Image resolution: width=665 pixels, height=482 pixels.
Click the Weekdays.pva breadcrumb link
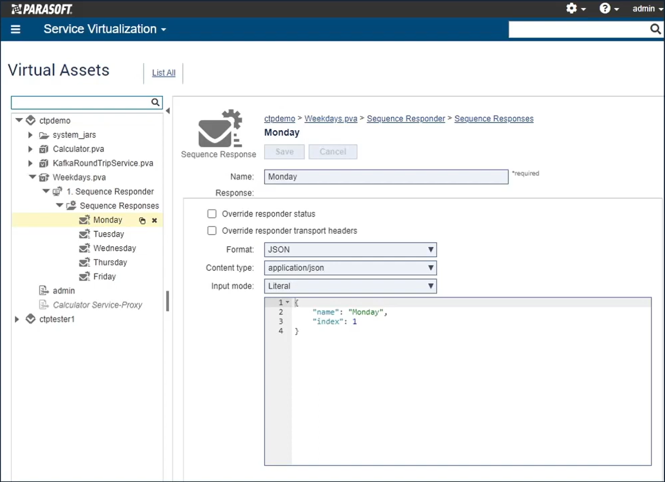pyautogui.click(x=331, y=119)
